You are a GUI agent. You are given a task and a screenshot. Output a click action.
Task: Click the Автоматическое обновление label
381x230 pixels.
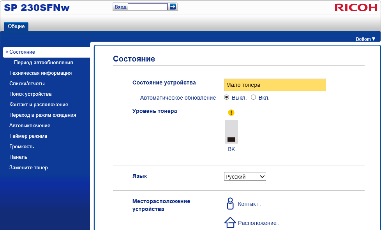coord(178,98)
